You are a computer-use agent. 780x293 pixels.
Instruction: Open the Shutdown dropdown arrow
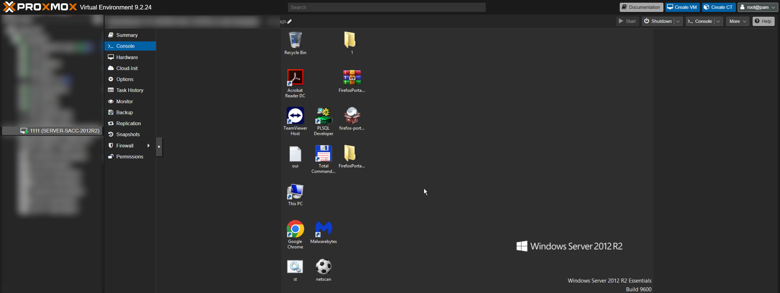point(678,21)
